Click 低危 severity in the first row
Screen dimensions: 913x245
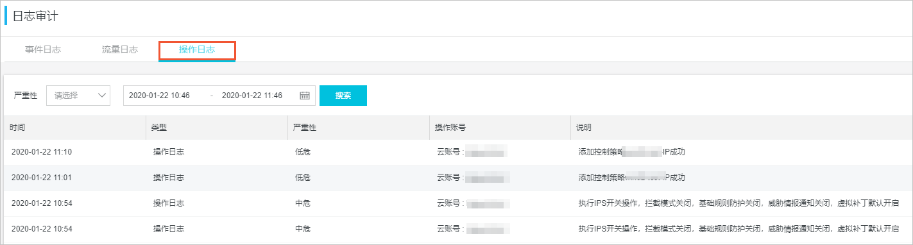(303, 152)
